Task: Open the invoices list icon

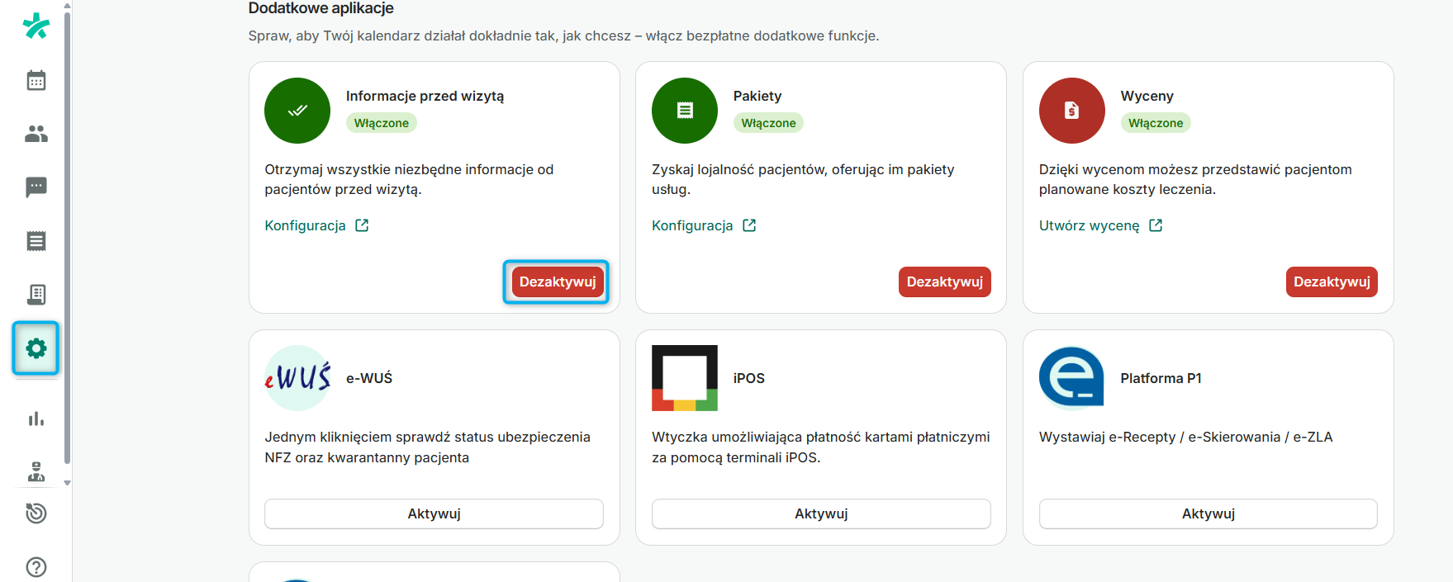Action: [36, 240]
